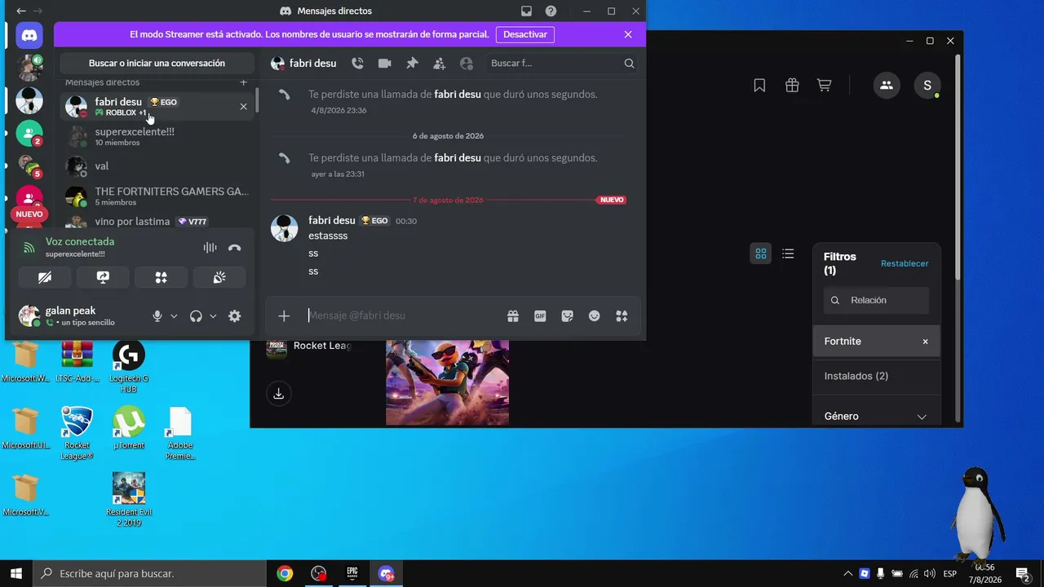
Task: Open the vino por lastima conversation
Action: tap(159, 221)
